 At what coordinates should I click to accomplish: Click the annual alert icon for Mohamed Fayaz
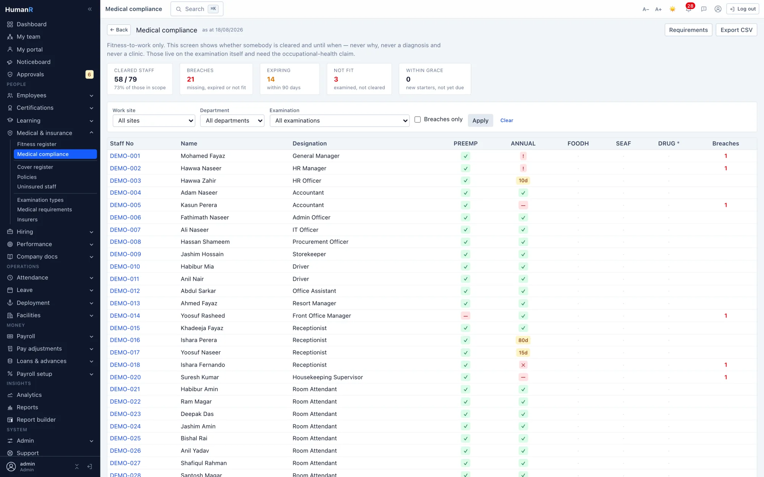[523, 156]
